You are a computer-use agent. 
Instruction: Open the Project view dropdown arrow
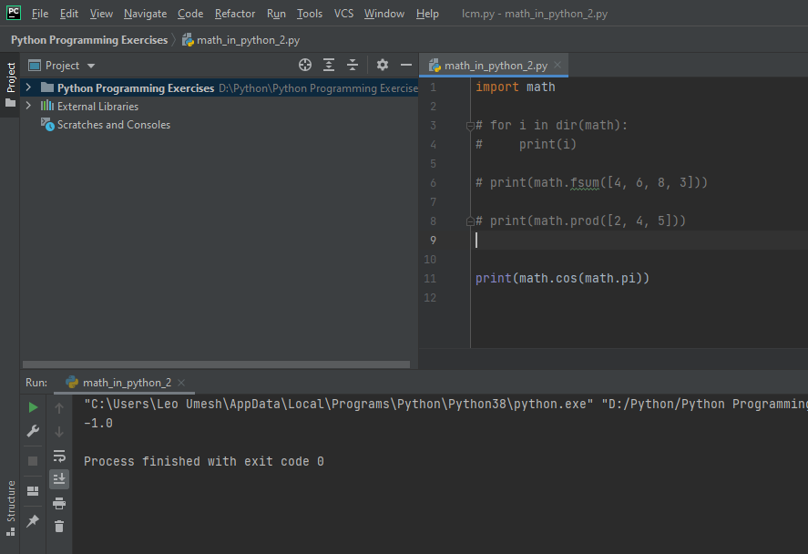(x=91, y=66)
